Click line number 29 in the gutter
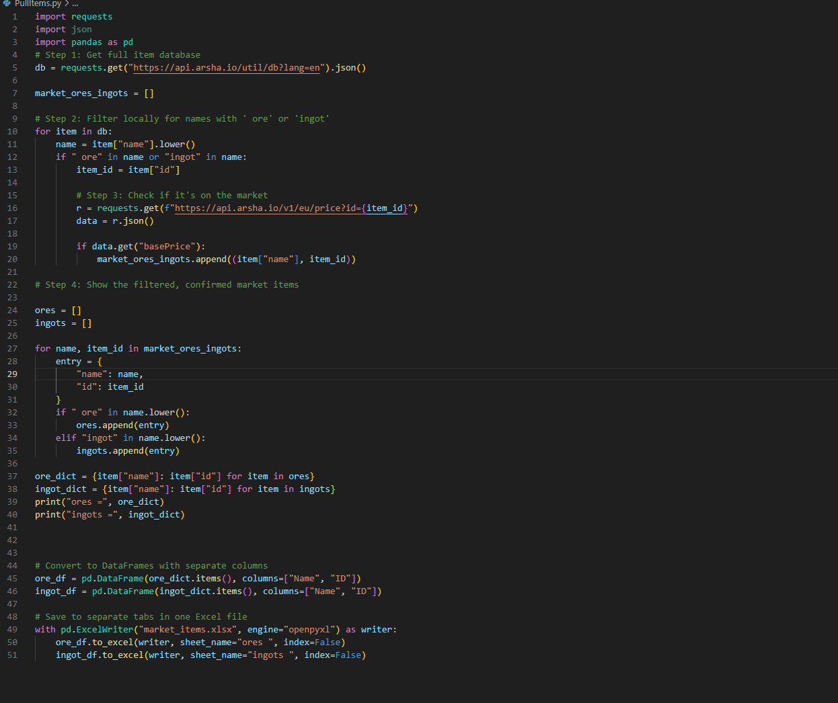This screenshot has height=703, width=838. pyautogui.click(x=13, y=374)
